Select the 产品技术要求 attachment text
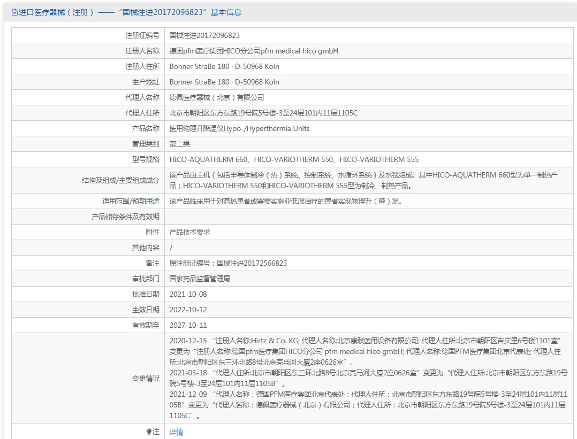Screen dimensions: 577x439 click(189, 232)
